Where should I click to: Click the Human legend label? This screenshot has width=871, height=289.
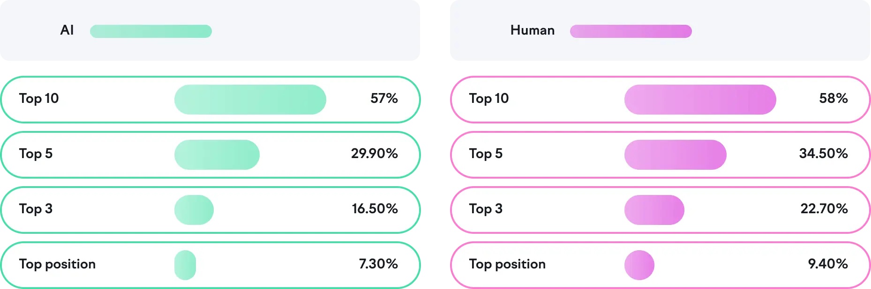coord(532,30)
